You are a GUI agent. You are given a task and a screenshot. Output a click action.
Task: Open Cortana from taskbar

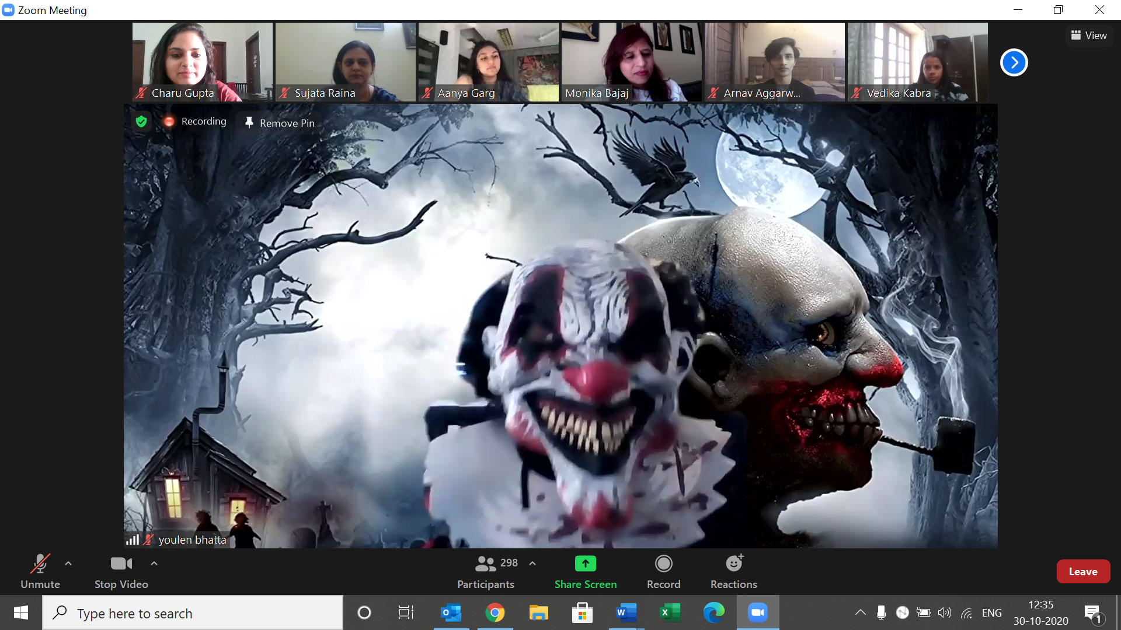click(x=364, y=612)
